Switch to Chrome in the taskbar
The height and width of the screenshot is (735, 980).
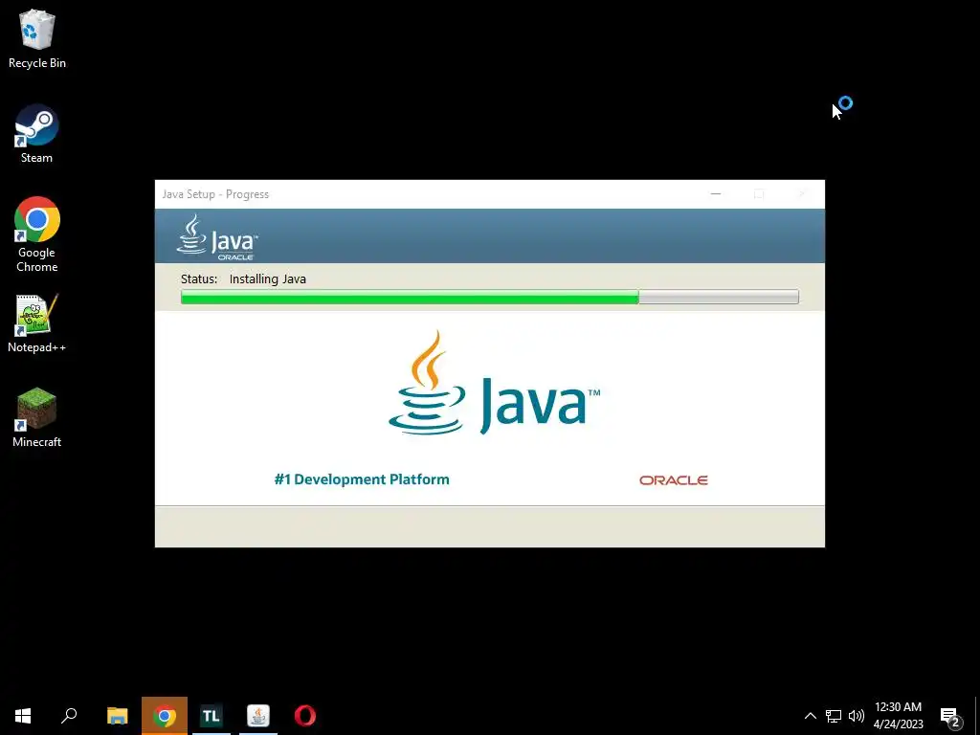[165, 716]
